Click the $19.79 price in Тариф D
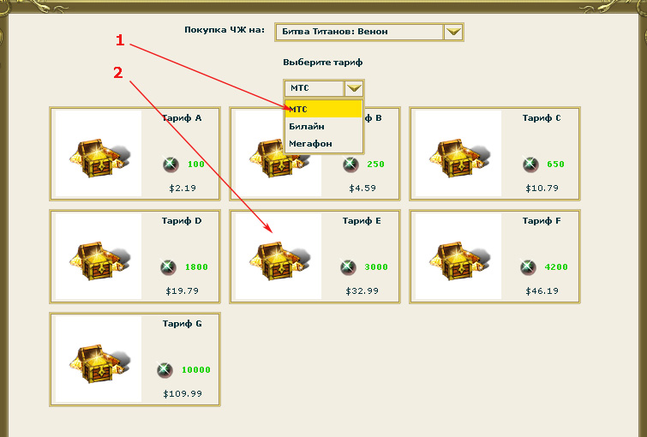647x437 pixels. point(183,290)
